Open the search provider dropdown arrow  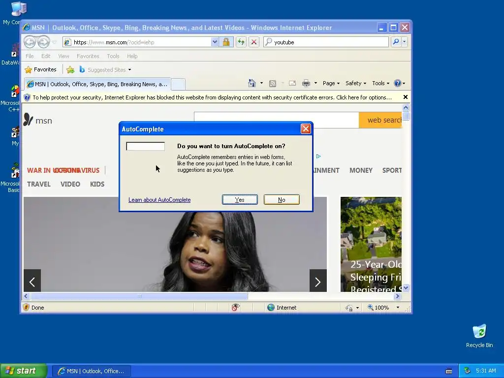point(405,42)
